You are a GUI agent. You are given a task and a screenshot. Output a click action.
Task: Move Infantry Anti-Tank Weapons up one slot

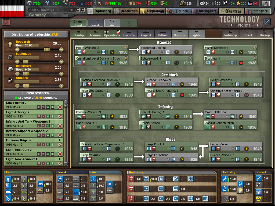click(48, 126)
